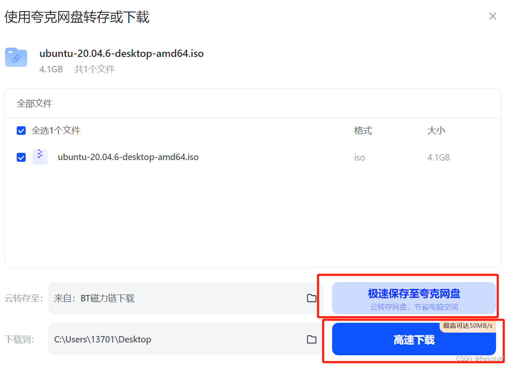Screen dimensions: 511x366
Task: Click the 4.1GB size cell in file row
Action: (x=438, y=158)
